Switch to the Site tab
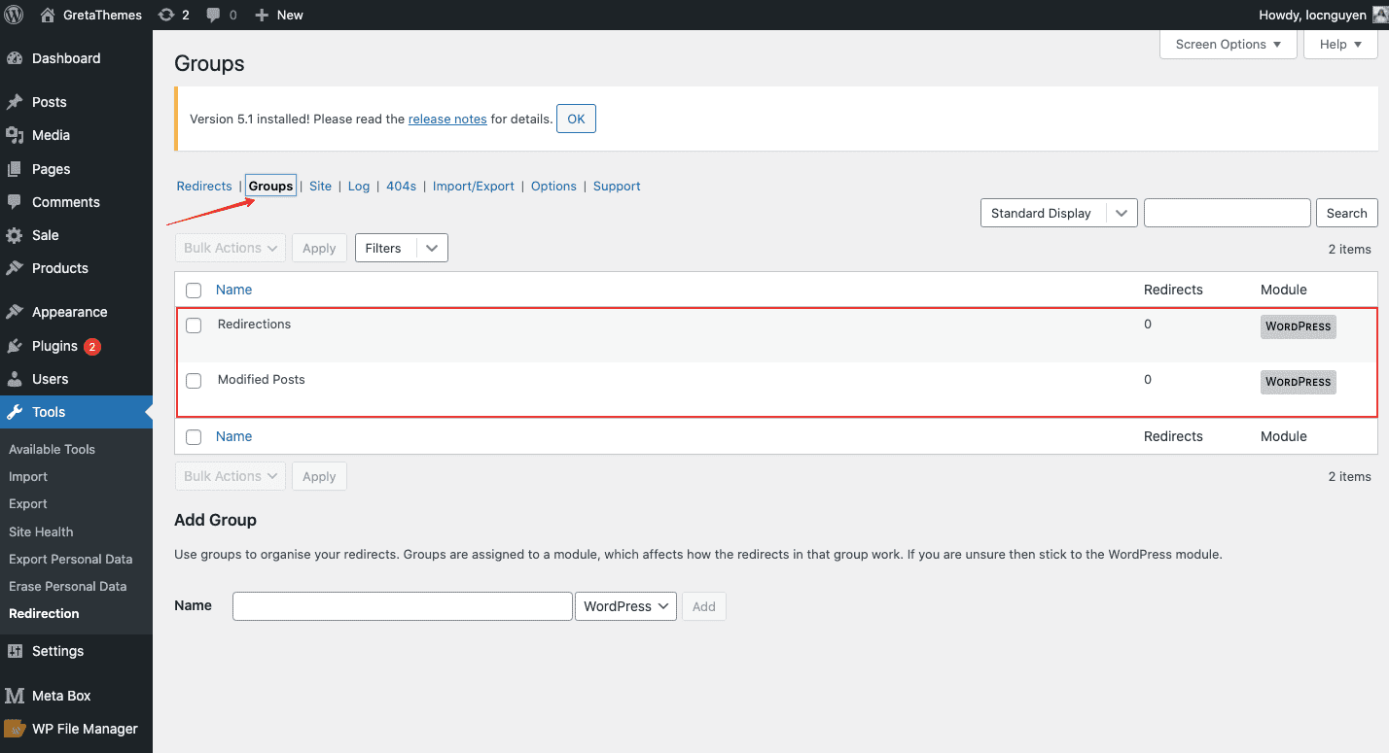1389x753 pixels. 321,187
